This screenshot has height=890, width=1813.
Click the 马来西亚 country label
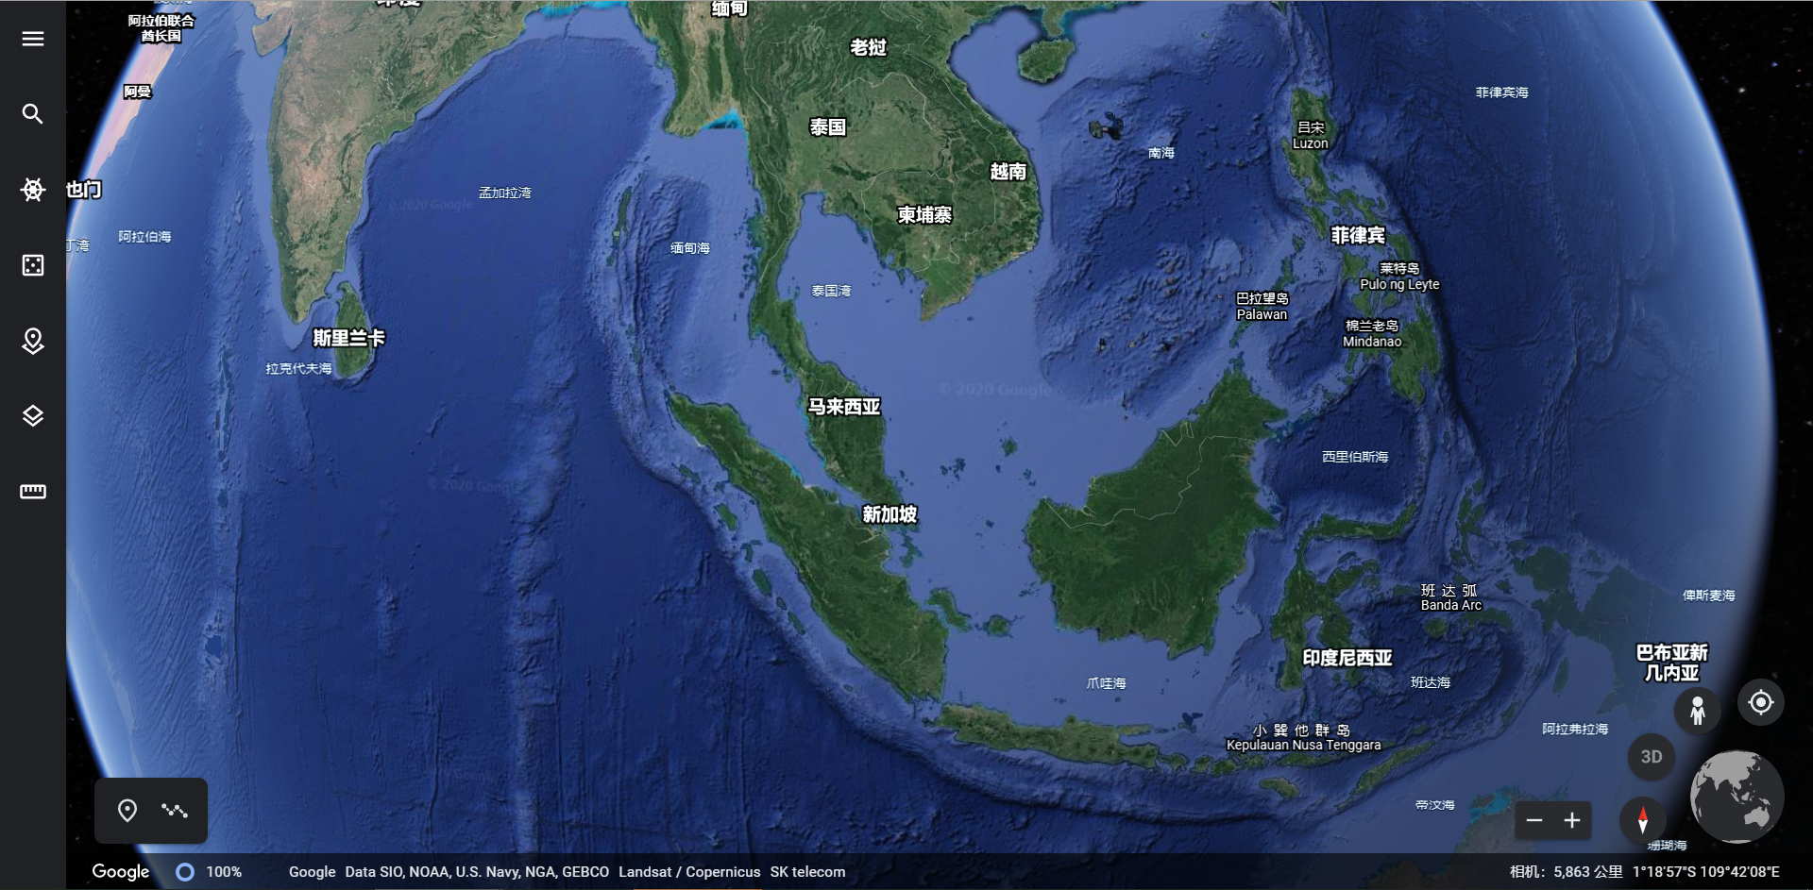click(844, 407)
